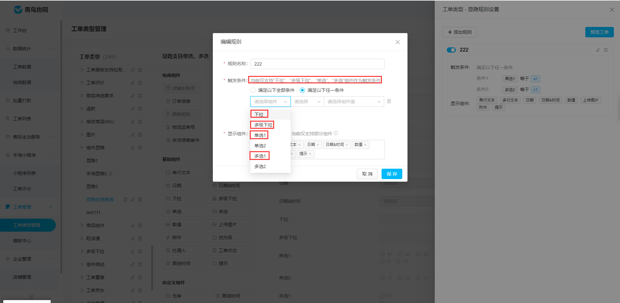Click the edit icon for 工单评价 type
620x303 pixels.
pyautogui.click(x=132, y=83)
